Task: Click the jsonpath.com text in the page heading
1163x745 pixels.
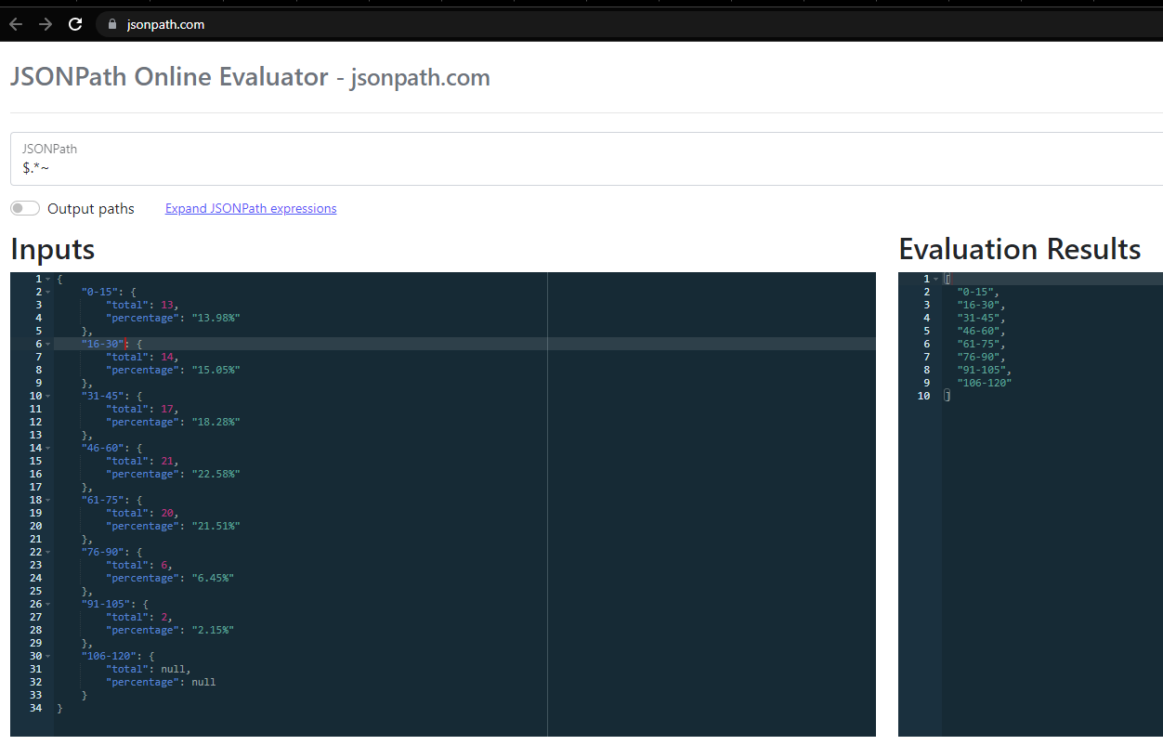Action: [x=419, y=77]
